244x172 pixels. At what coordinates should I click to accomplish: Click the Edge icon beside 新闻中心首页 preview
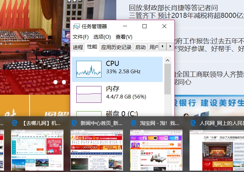[x=74, y=123]
